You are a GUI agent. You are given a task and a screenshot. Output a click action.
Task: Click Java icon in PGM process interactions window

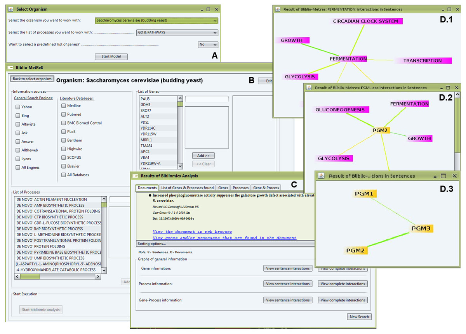308,88
